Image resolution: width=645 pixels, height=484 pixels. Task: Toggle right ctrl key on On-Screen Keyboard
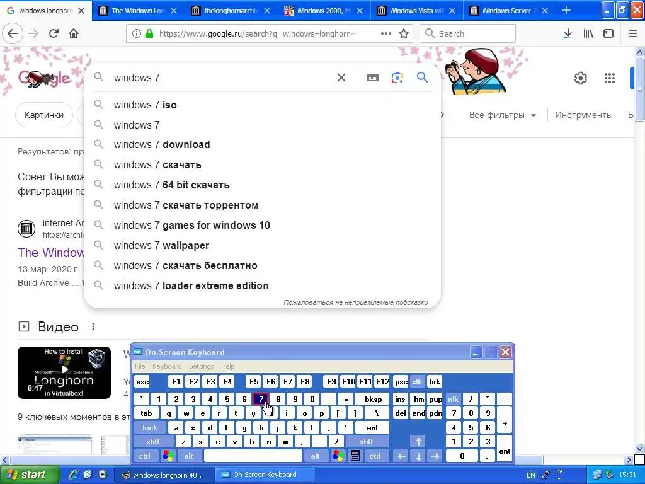tap(375, 456)
